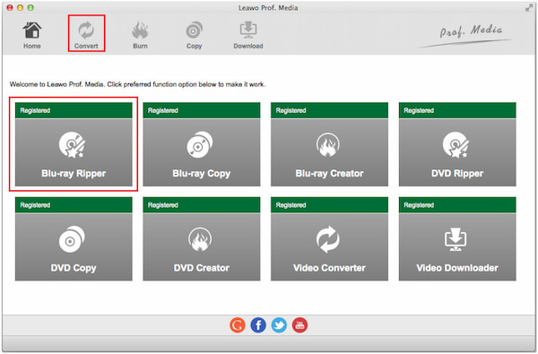The height and width of the screenshot is (354, 538).
Task: Toggle full screen with the arrows icon
Action: coord(529,8)
